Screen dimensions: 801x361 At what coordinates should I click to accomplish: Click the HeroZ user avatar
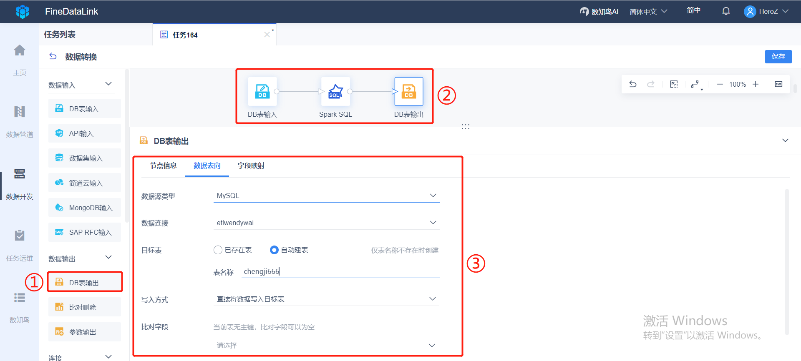tap(750, 11)
